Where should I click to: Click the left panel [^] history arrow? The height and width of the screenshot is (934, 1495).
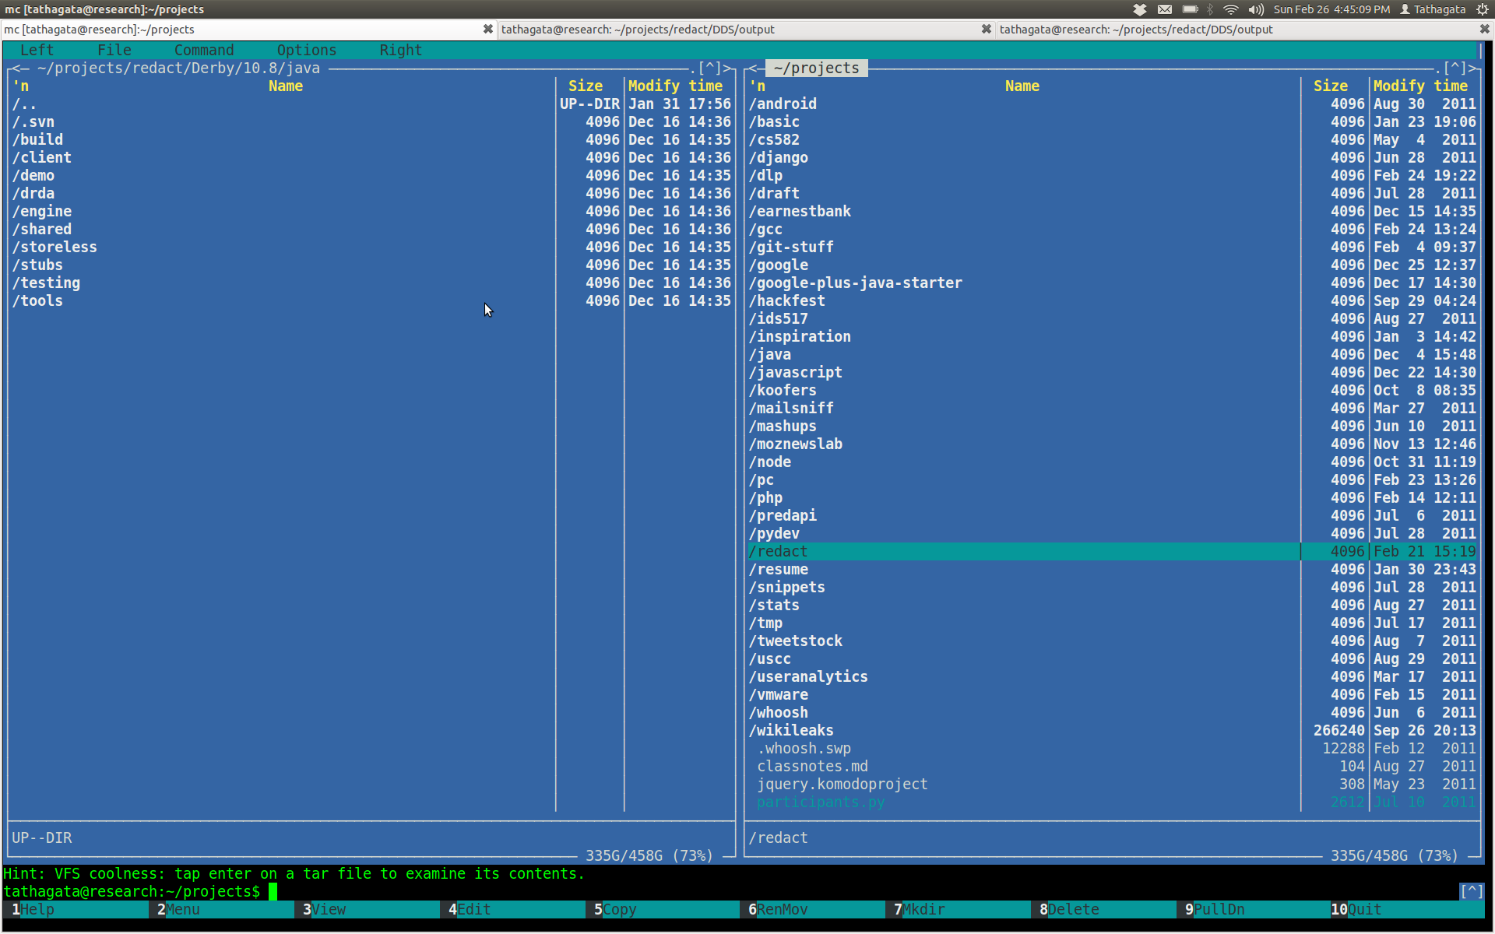[x=709, y=68]
